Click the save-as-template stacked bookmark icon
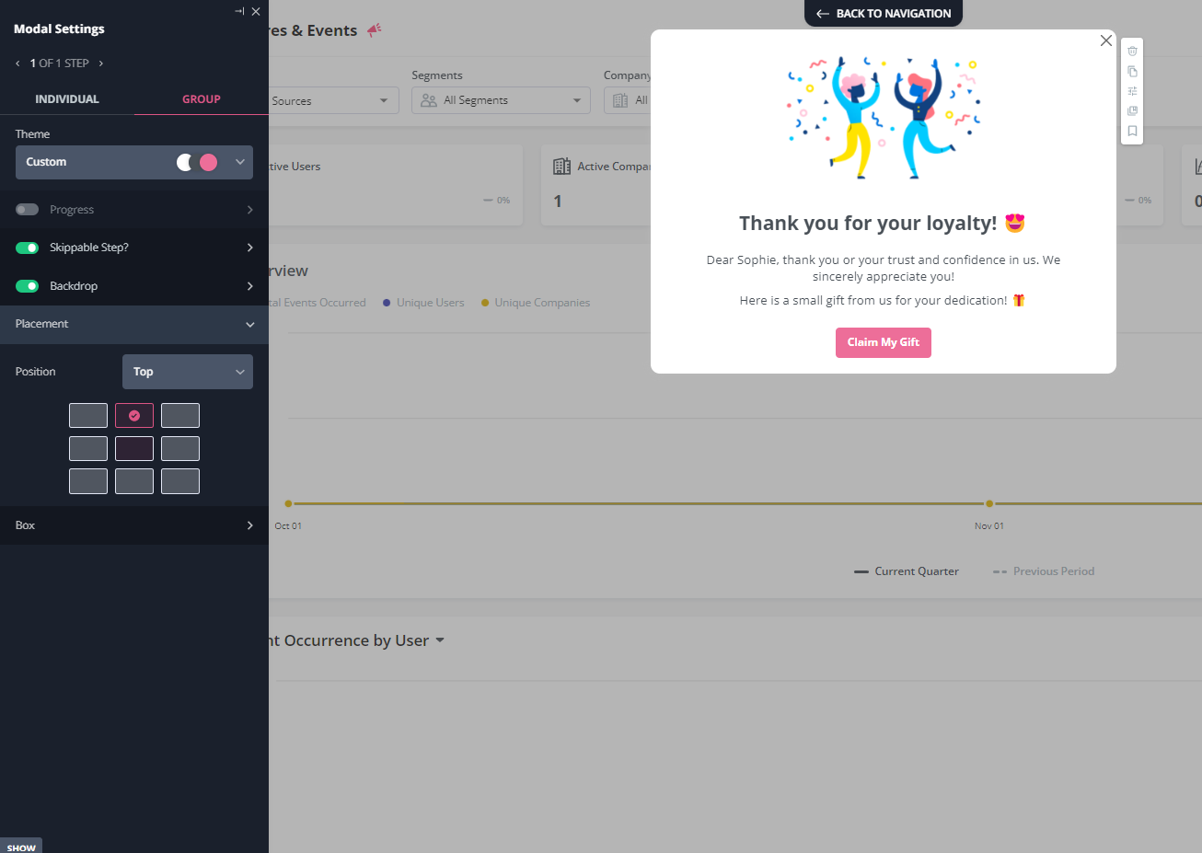This screenshot has height=853, width=1202. (x=1132, y=110)
